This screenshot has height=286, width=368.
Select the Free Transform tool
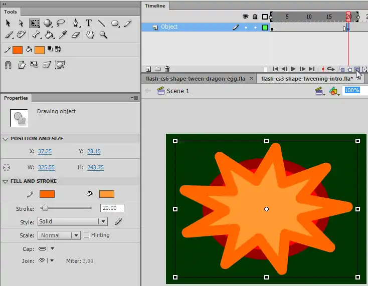pos(35,23)
